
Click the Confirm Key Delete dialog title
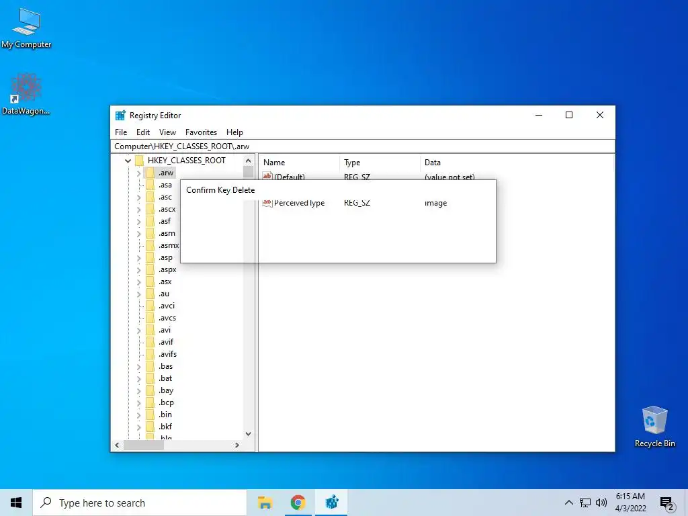pyautogui.click(x=220, y=190)
